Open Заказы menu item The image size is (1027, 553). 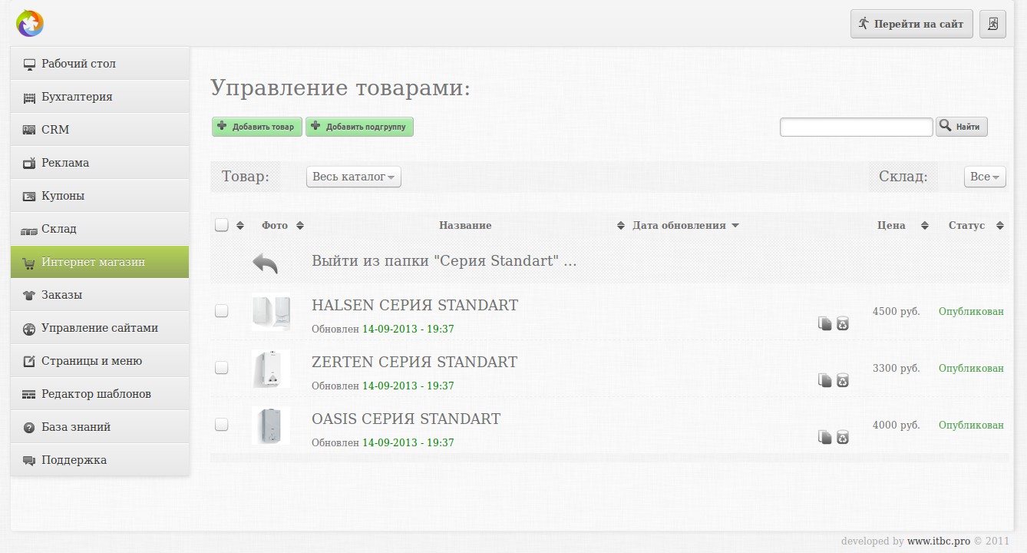pyautogui.click(x=100, y=295)
